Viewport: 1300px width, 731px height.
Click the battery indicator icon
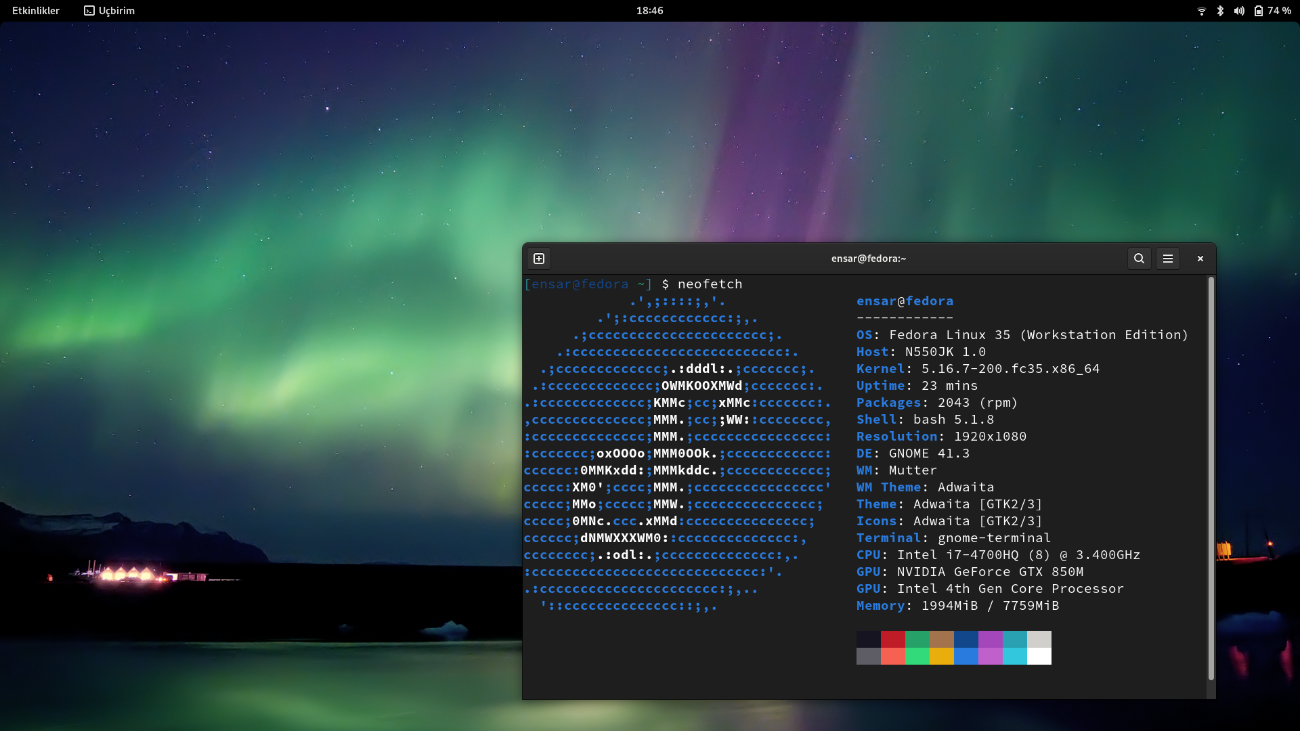tap(1258, 11)
